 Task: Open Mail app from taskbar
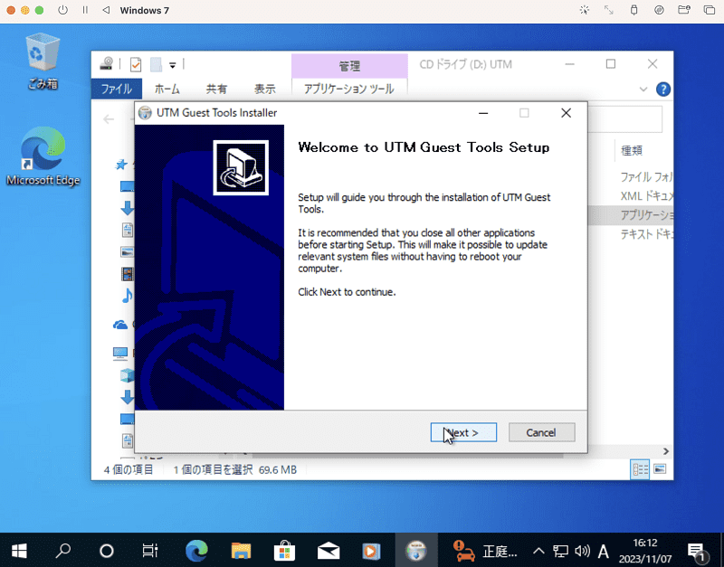329,551
